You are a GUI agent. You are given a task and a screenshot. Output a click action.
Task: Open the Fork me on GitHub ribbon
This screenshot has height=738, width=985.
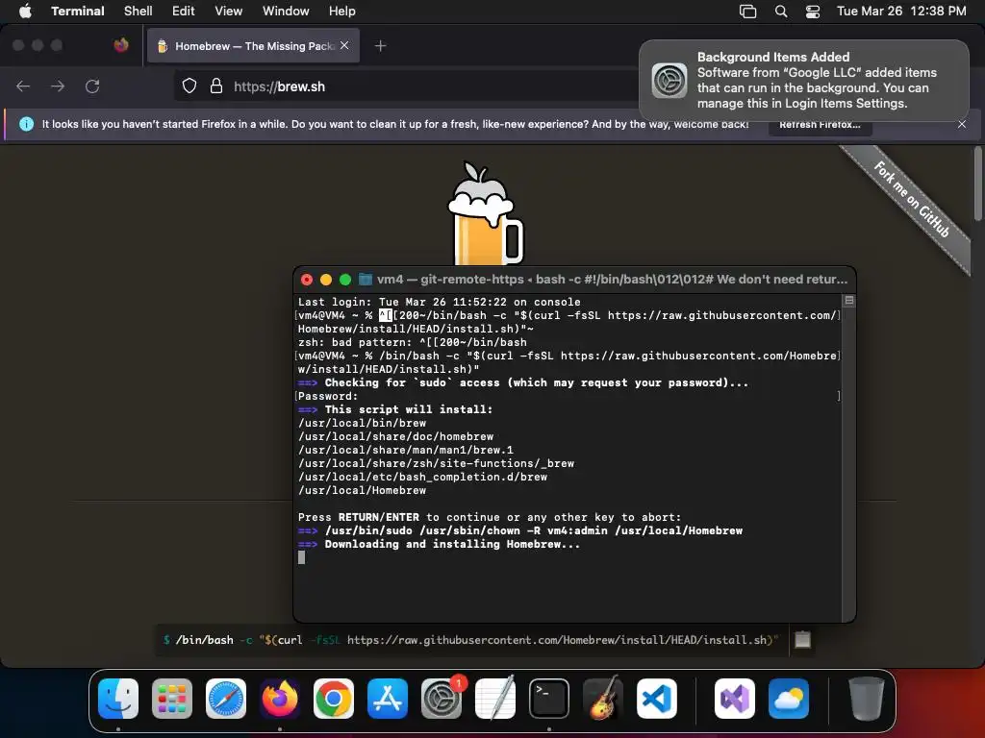coord(910,199)
